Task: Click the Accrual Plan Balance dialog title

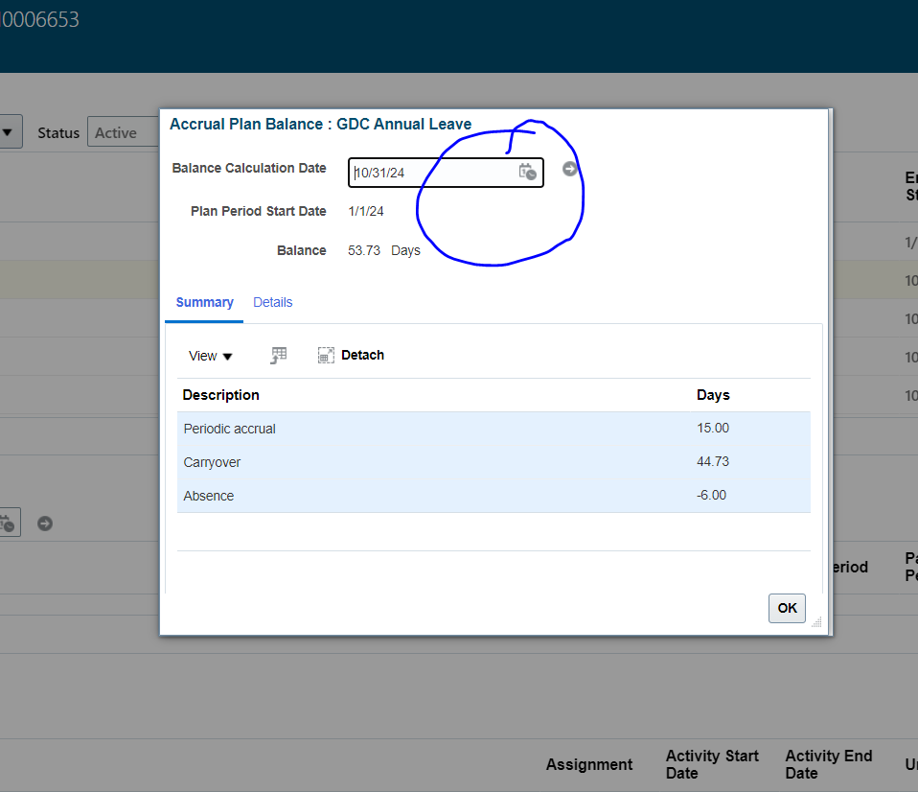Action: 321,125
